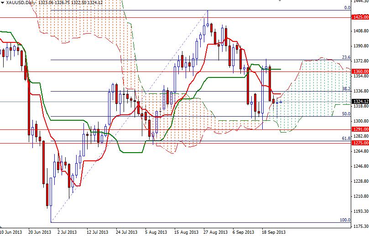Select the red 1291.00 price level label
The image size is (369, 236).
click(360, 129)
